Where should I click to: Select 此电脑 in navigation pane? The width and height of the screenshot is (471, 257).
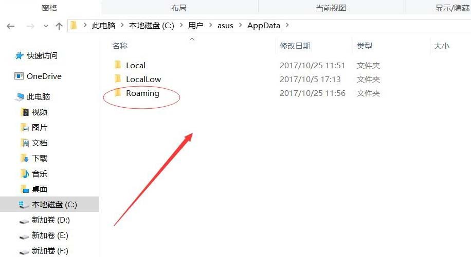click(32, 97)
